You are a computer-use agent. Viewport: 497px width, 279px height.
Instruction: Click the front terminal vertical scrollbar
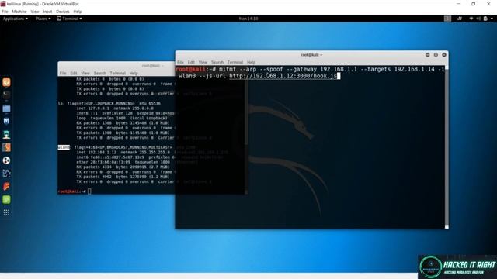click(x=447, y=147)
